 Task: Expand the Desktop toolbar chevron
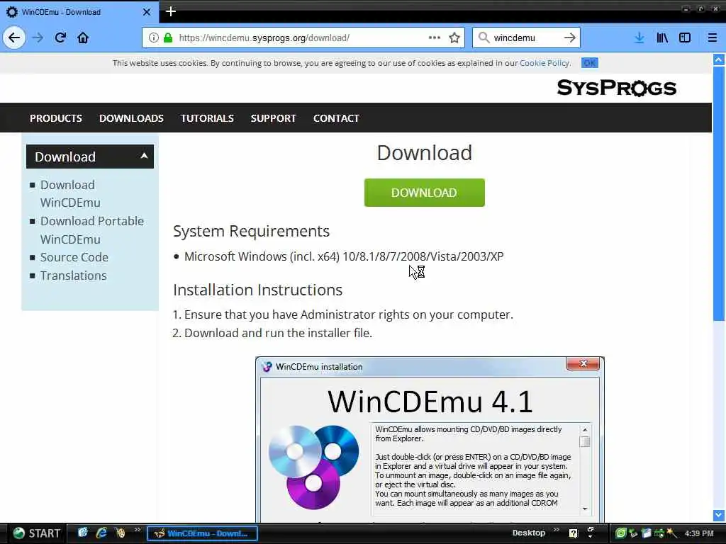[557, 530]
